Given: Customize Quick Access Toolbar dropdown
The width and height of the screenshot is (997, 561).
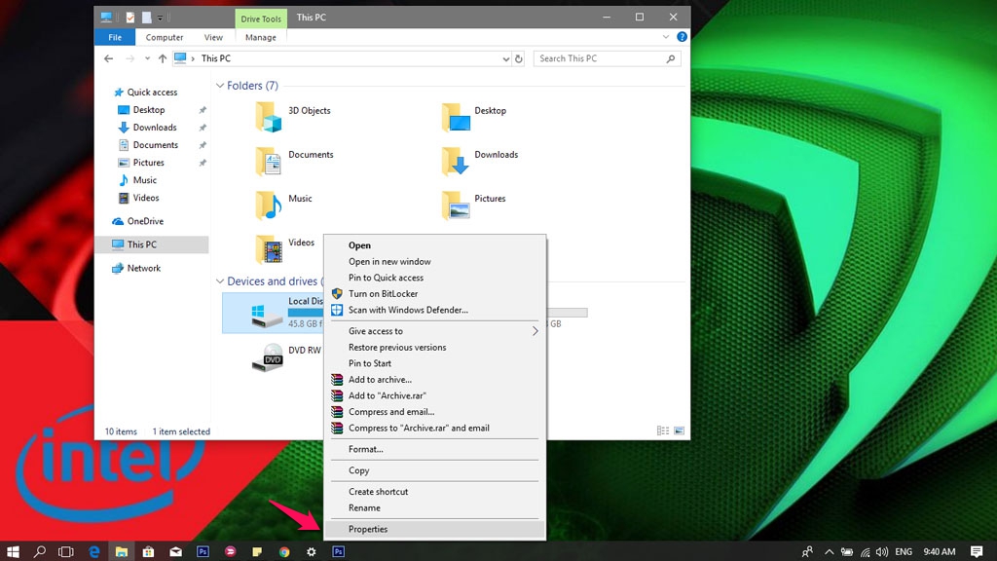Looking at the screenshot, I should [160, 18].
